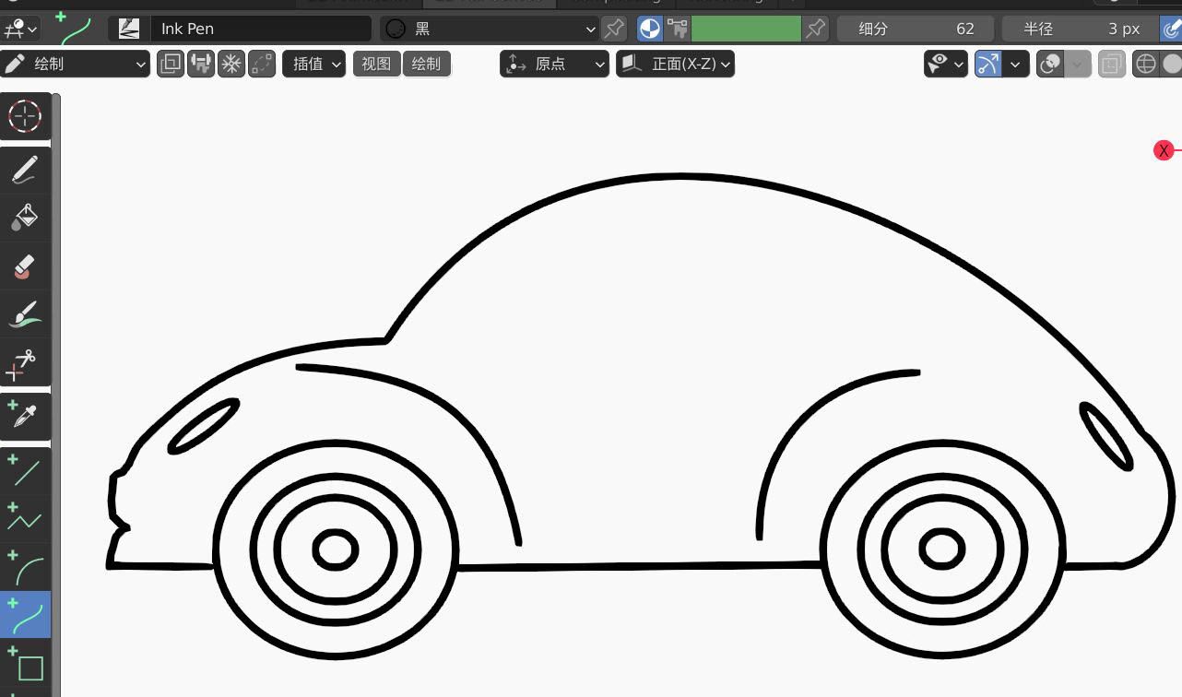Open the 原点 placement dropdown
1182x697 pixels.
554,64
